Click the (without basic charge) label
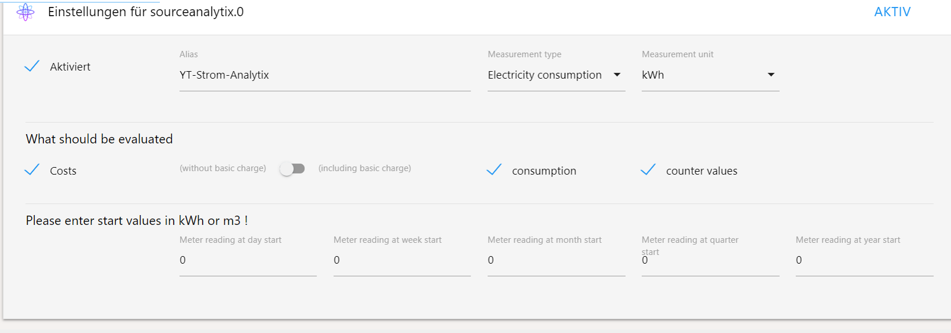 coord(223,168)
